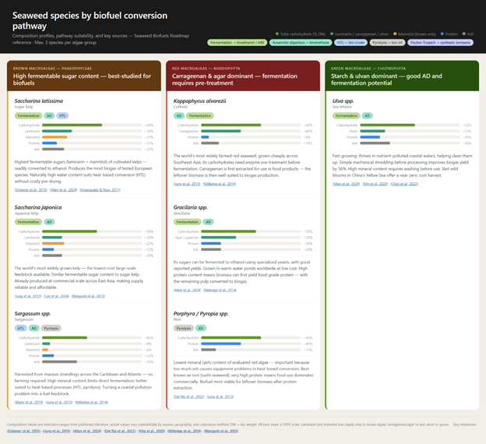
Task: Click the Pyrolysis tag on Porphyra / Pyropia
Action: [x=184, y=328]
